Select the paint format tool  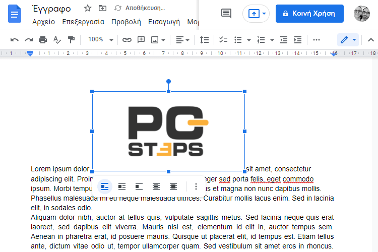pos(71,40)
